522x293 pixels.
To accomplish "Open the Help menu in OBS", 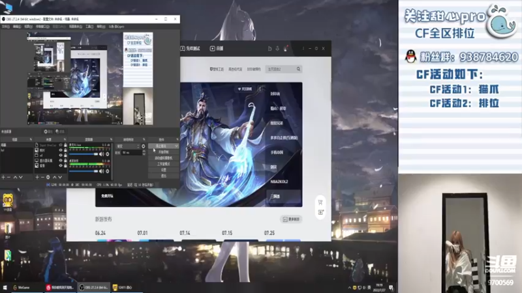I will click(x=101, y=27).
